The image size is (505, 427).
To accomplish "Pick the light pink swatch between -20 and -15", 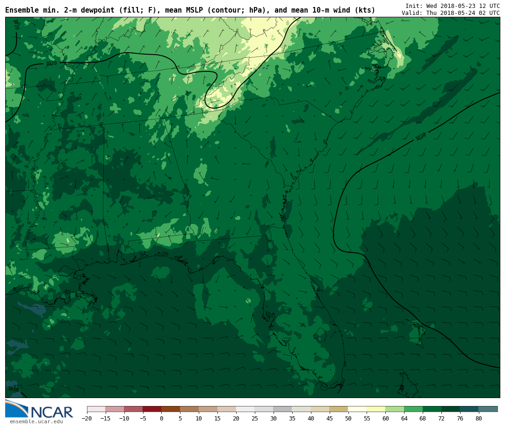I will [96, 409].
